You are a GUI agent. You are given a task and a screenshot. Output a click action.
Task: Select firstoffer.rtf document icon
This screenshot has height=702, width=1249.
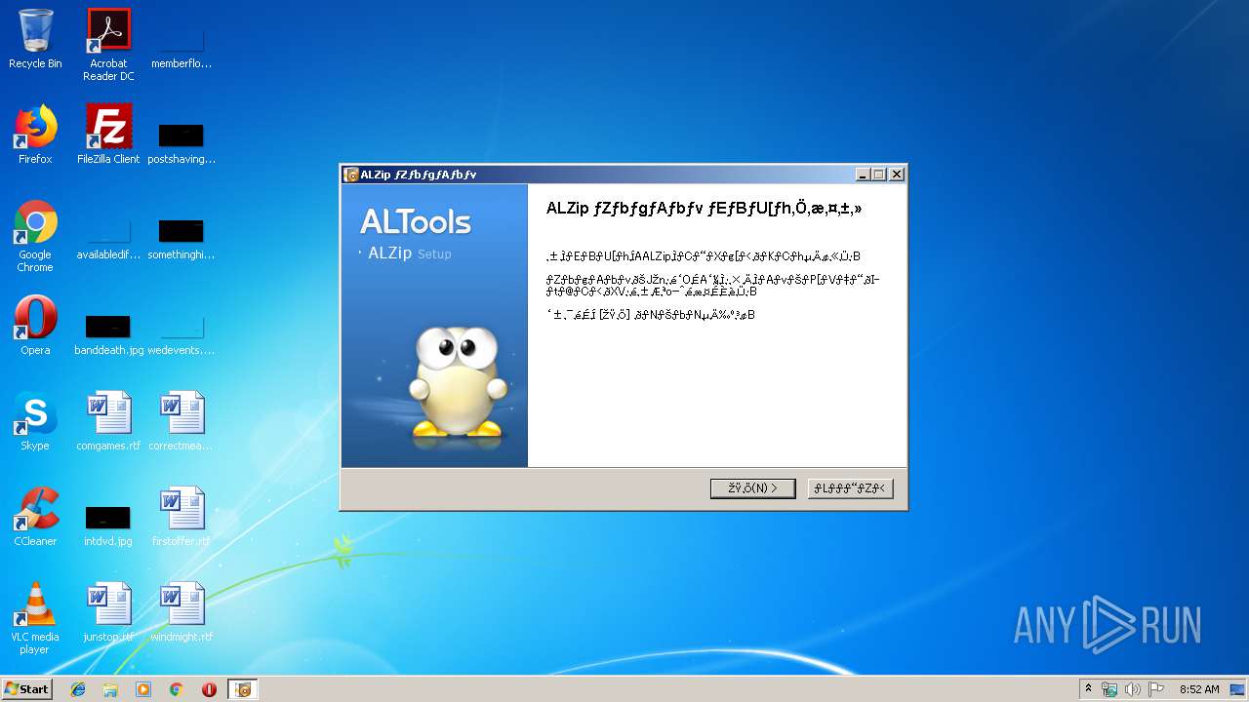point(181,517)
